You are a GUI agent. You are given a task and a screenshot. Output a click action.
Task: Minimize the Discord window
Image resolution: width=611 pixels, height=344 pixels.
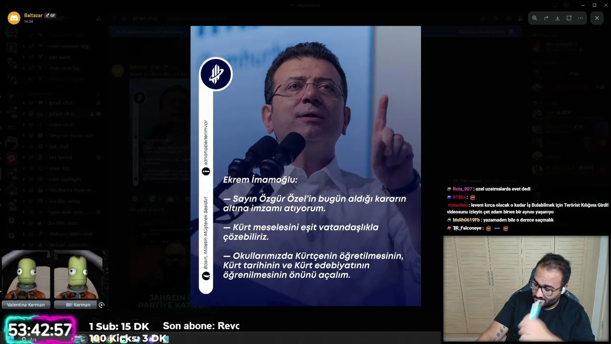[583, 5]
